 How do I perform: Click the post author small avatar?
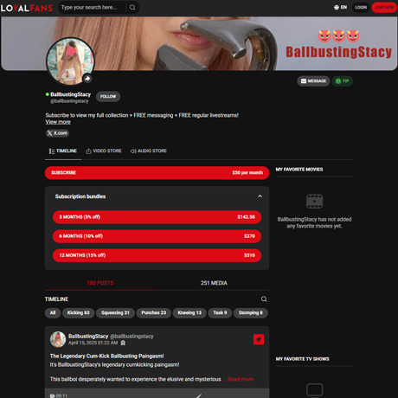58,339
